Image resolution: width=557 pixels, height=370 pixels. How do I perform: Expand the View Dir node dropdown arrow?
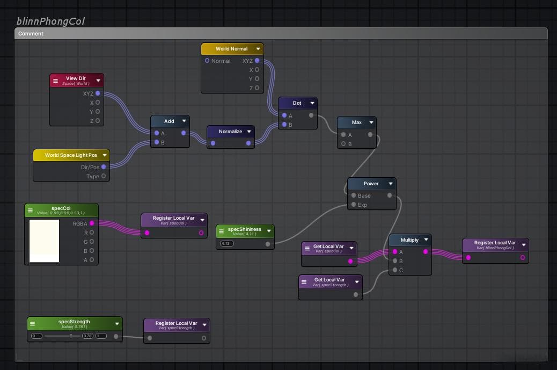pos(98,81)
